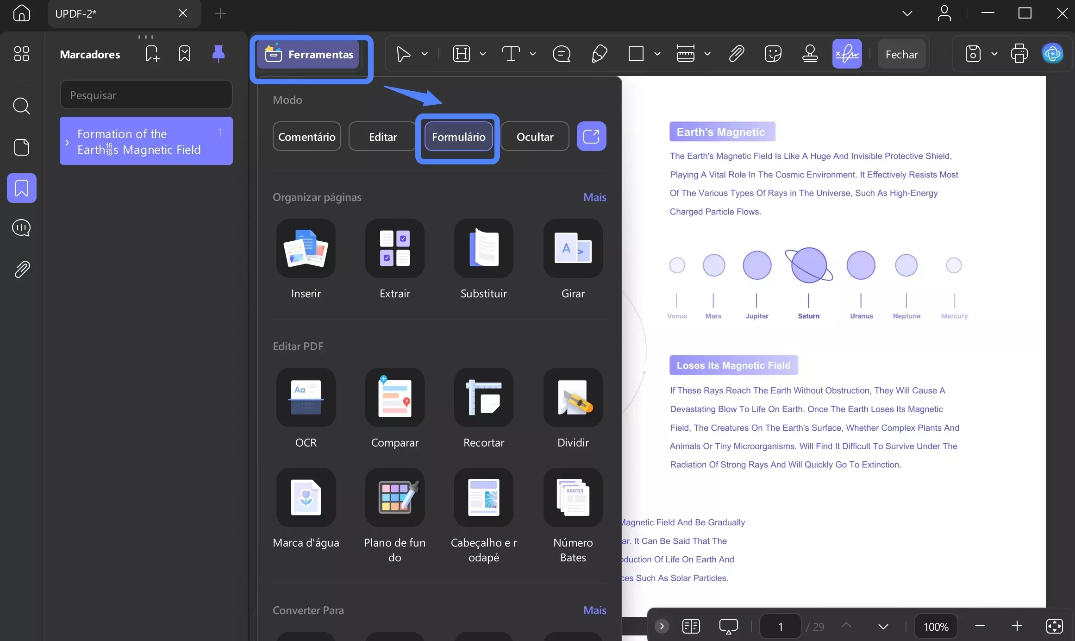Image resolution: width=1075 pixels, height=641 pixels.
Task: Open the save options dropdown arrow
Action: tap(994, 54)
